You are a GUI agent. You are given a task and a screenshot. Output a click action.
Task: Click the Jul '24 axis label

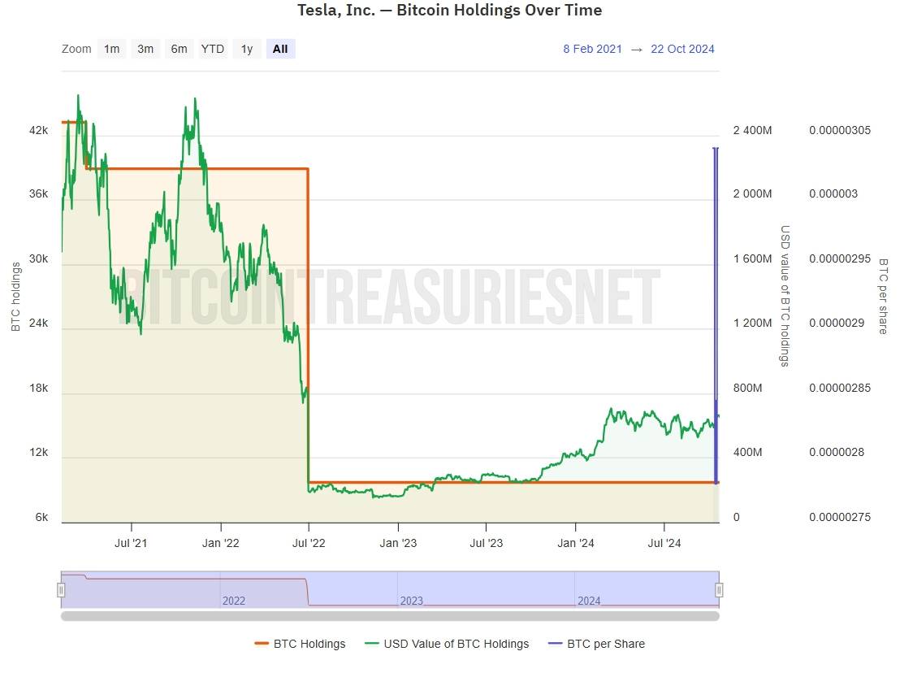pyautogui.click(x=664, y=543)
